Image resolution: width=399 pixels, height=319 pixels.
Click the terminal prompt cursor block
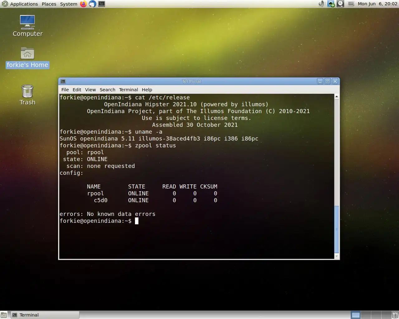coord(137,221)
